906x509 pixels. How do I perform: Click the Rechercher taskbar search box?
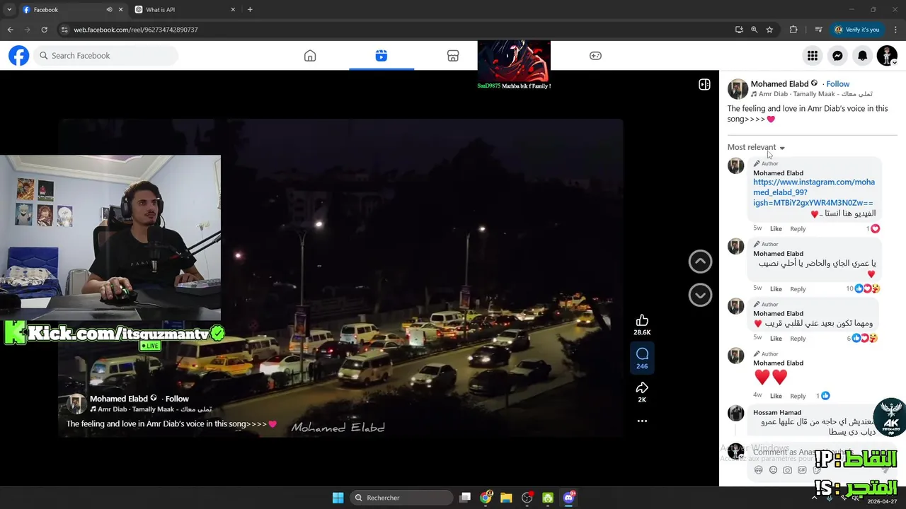tap(402, 498)
